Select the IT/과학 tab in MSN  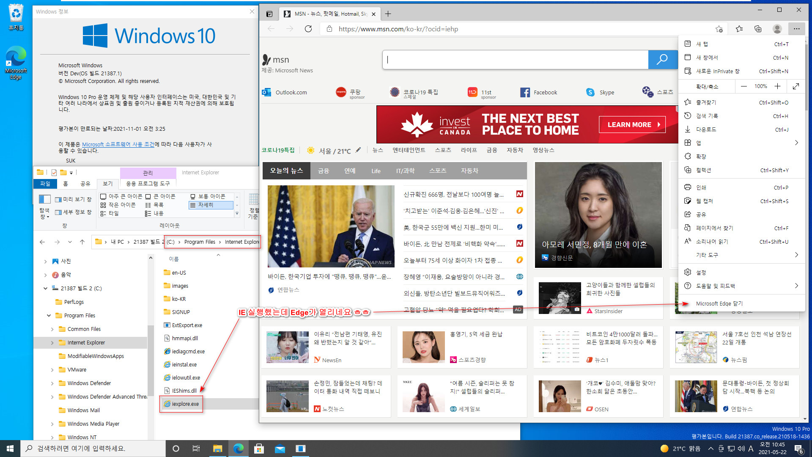(x=405, y=171)
